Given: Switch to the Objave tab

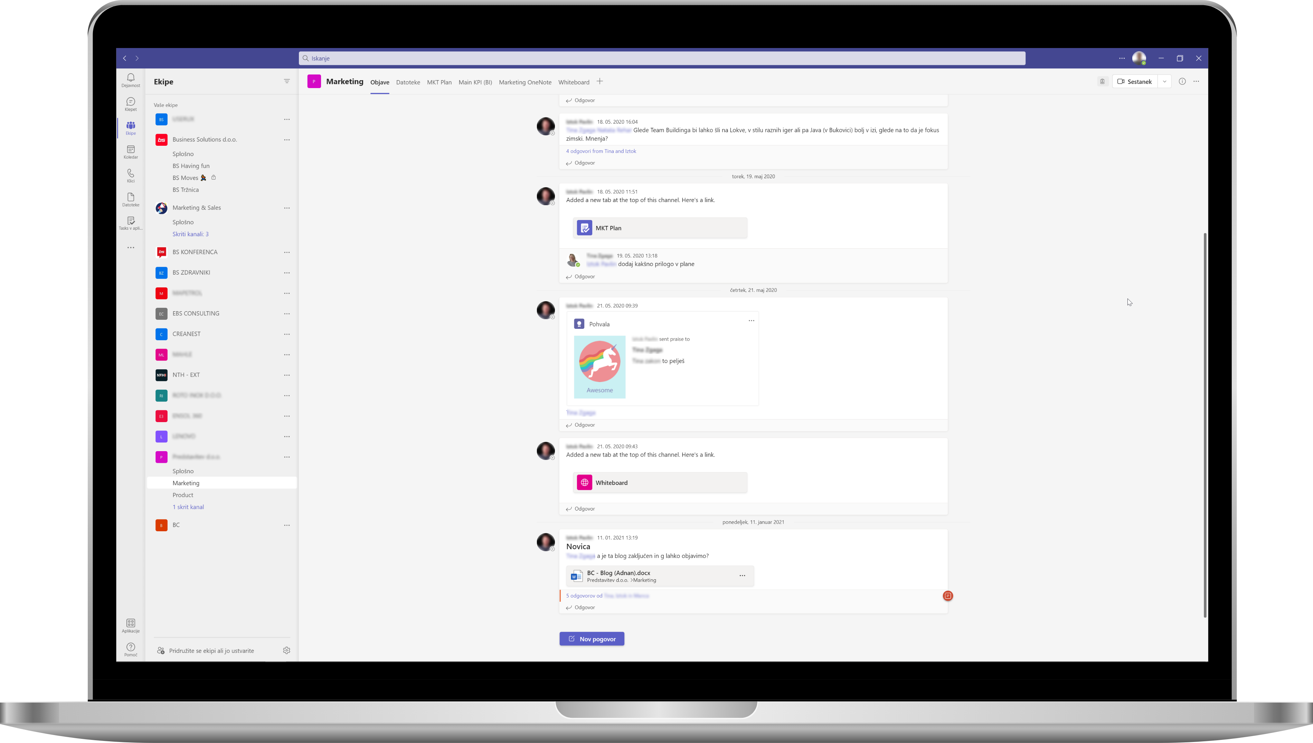Looking at the screenshot, I should [x=380, y=82].
